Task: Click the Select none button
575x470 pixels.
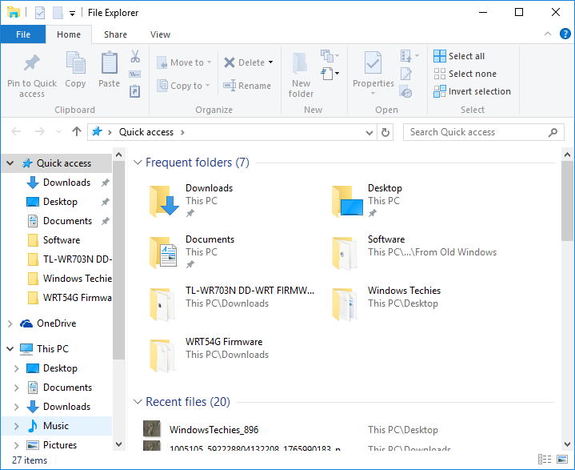Action: pyautogui.click(x=465, y=74)
